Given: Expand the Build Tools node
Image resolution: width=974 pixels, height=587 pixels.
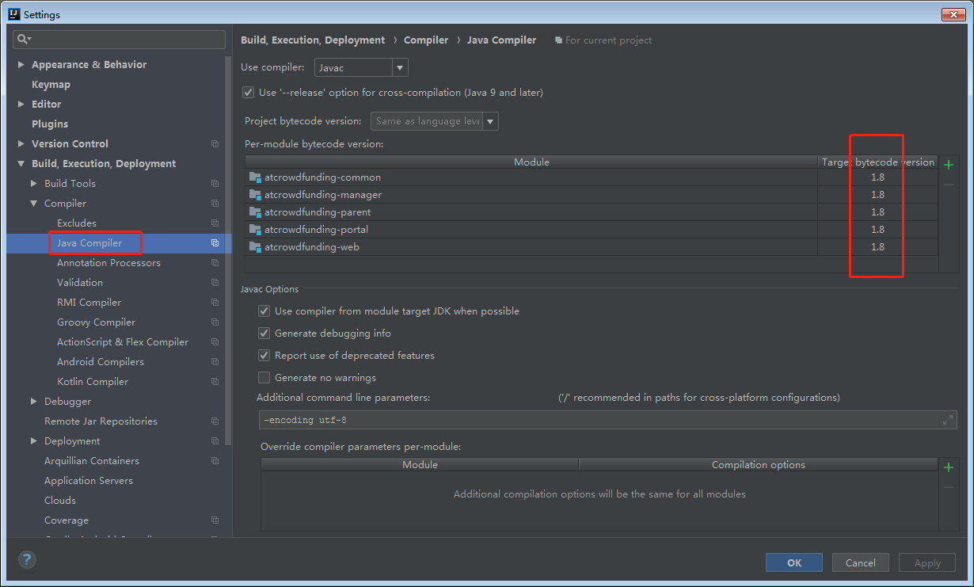Looking at the screenshot, I should [33, 184].
